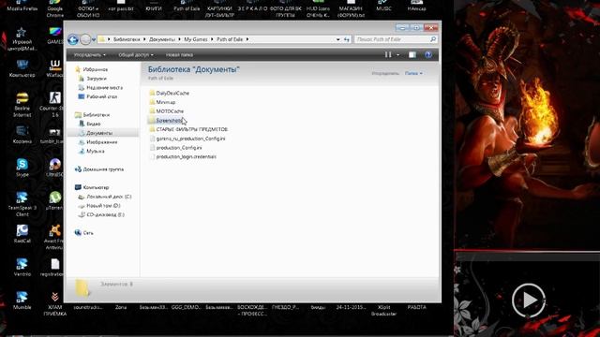The width and height of the screenshot is (600, 337).
Task: Open the 'Упорядочить' toolbar menu
Action: [x=90, y=55]
